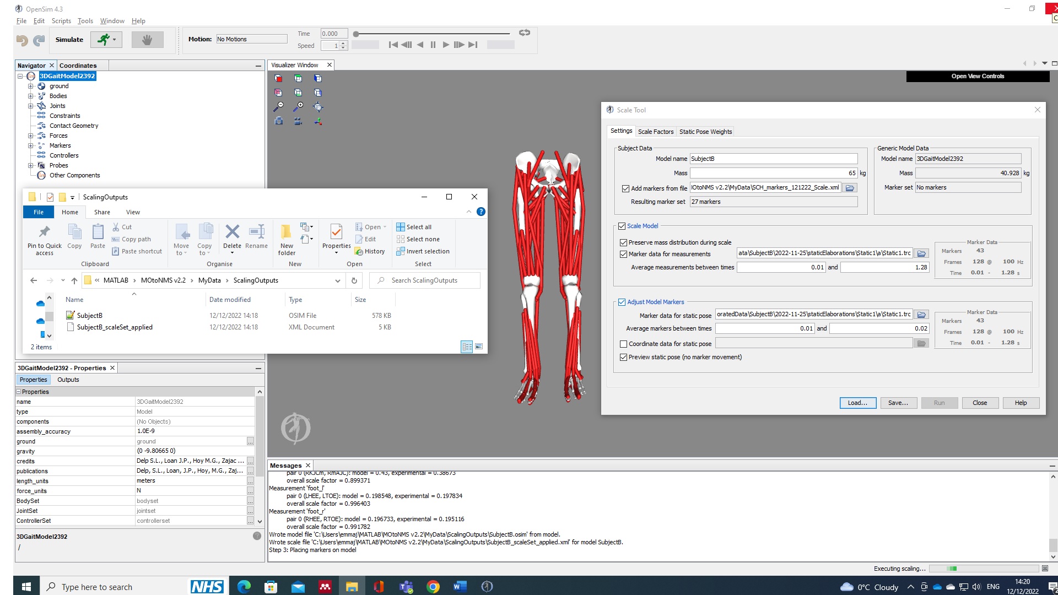Screen dimensions: 1058x595
Task: Click the Help button in Scale Tool
Action: tap(1021, 403)
